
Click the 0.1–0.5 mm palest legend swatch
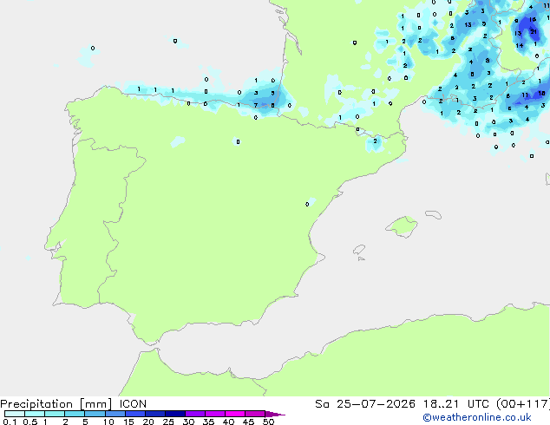pos(15,414)
